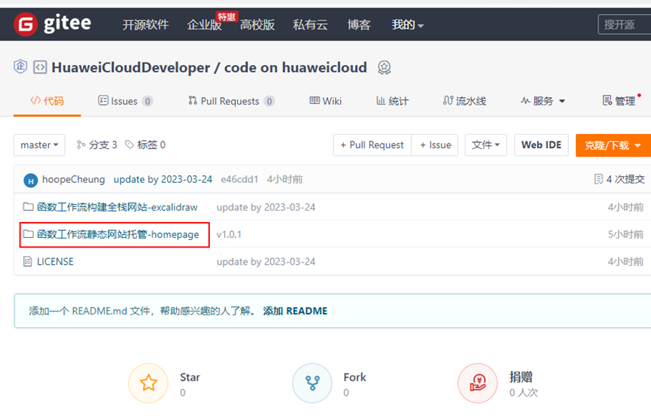This screenshot has width=651, height=419.
Task: Click commit message 'update by 2023-03-24' in header row
Action: 163,179
